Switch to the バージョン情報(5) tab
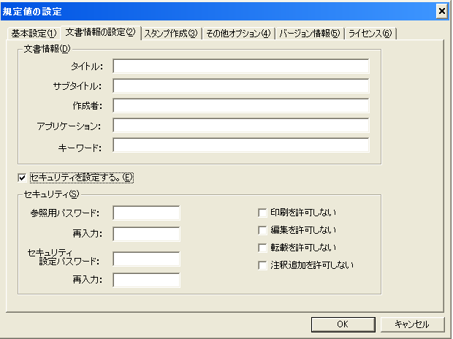This screenshot has width=453, height=339. point(309,34)
